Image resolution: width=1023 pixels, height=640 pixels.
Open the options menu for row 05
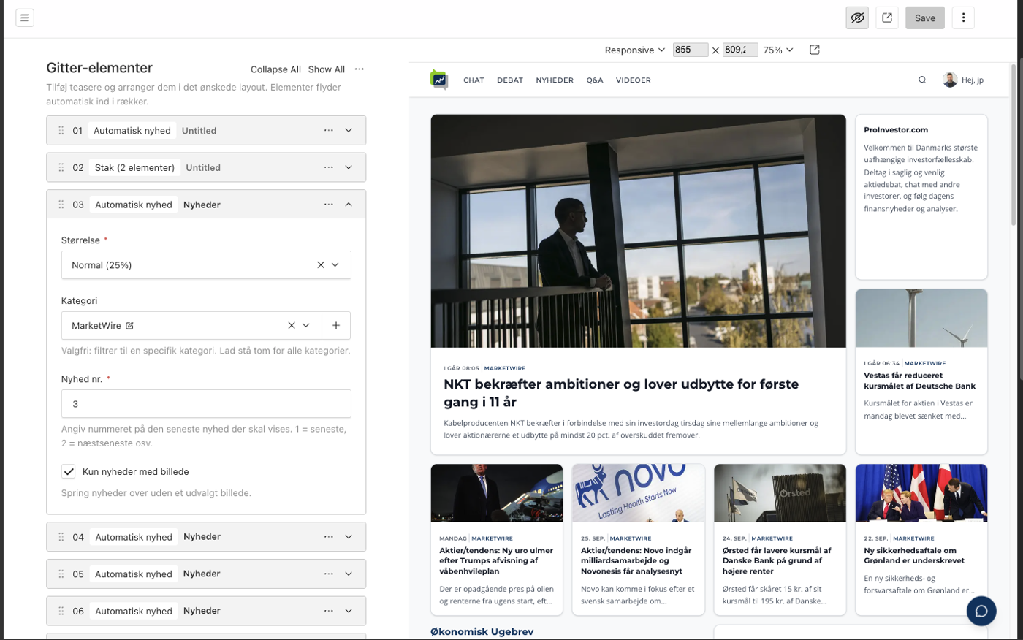[x=329, y=574]
